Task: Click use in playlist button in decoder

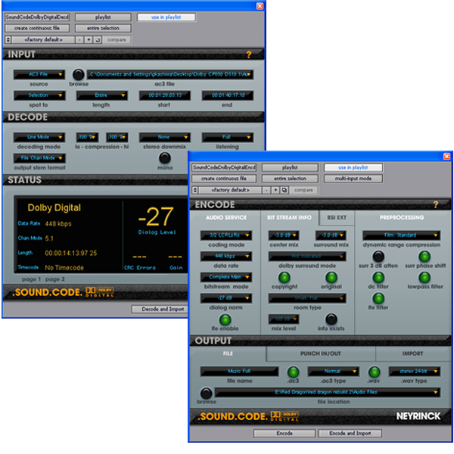Action: [x=166, y=17]
